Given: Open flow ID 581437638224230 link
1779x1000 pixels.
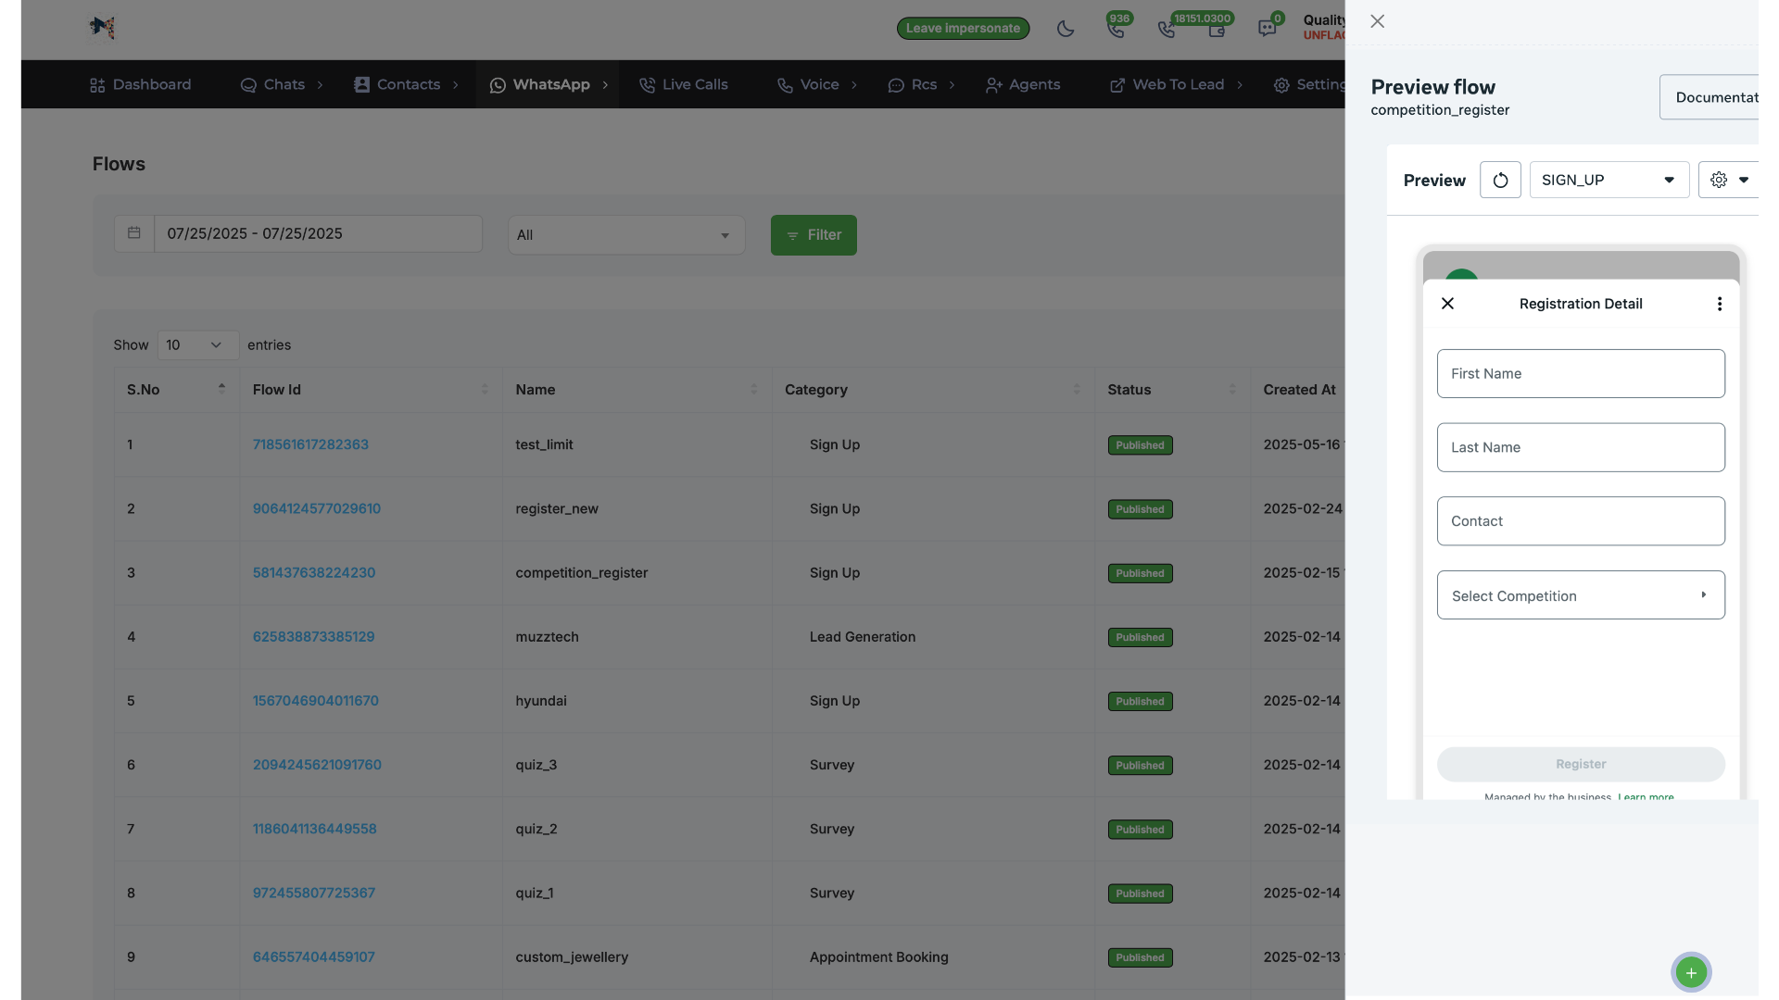Looking at the screenshot, I should 314,572.
